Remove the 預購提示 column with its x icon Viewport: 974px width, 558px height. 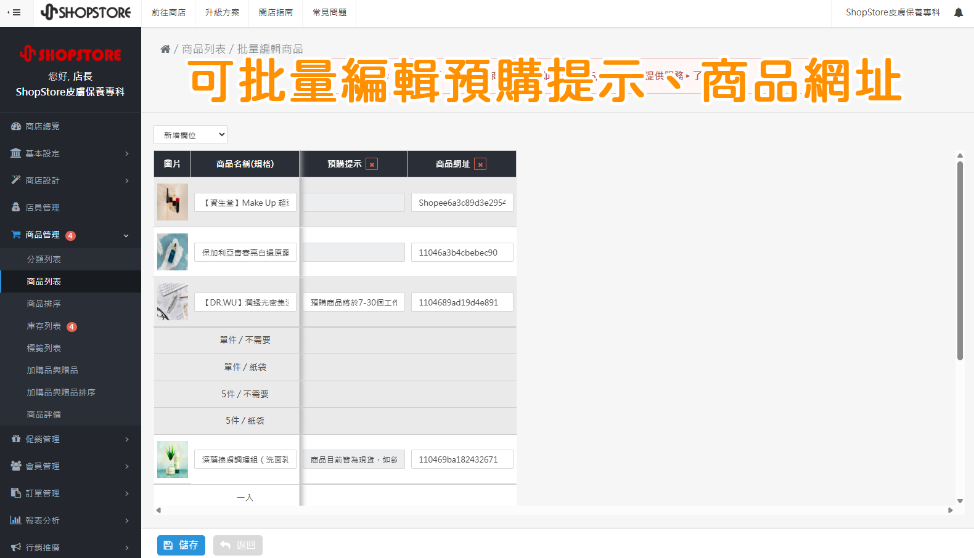(372, 164)
